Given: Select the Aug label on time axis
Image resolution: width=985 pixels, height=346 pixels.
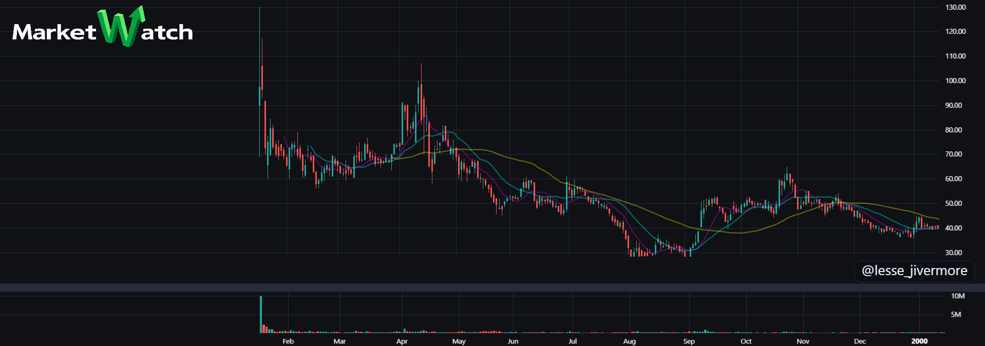Looking at the screenshot, I should [x=630, y=341].
